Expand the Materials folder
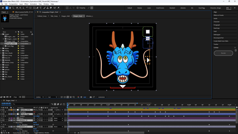This screenshot has height=134, width=238. [1, 60]
